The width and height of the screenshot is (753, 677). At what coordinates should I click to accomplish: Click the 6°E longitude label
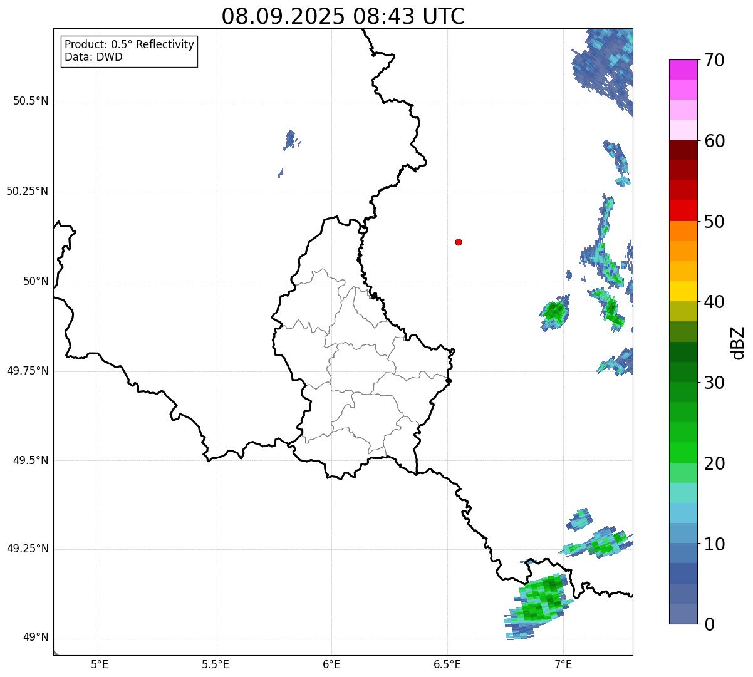pos(331,664)
